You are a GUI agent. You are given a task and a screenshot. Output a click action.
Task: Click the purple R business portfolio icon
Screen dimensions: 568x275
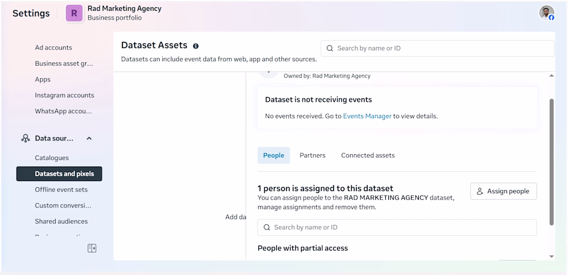click(x=74, y=13)
